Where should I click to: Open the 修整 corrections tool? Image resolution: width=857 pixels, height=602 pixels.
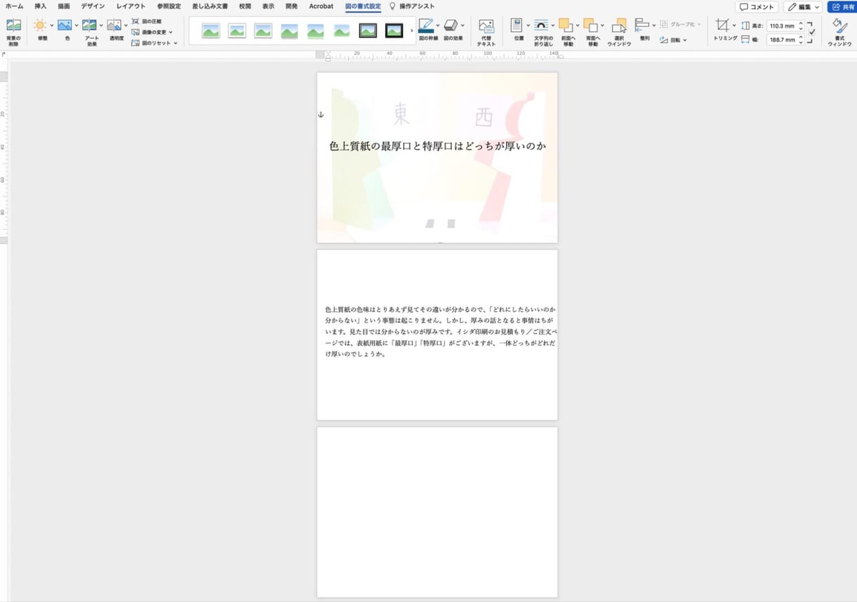click(40, 28)
